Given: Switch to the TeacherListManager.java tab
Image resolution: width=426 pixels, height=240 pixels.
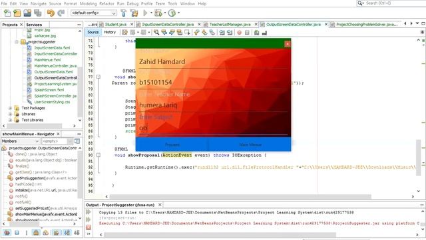Looking at the screenshot, I should coord(230,25).
